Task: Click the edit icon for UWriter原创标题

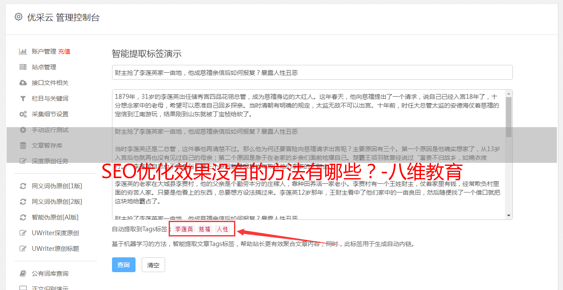Action: [23, 249]
